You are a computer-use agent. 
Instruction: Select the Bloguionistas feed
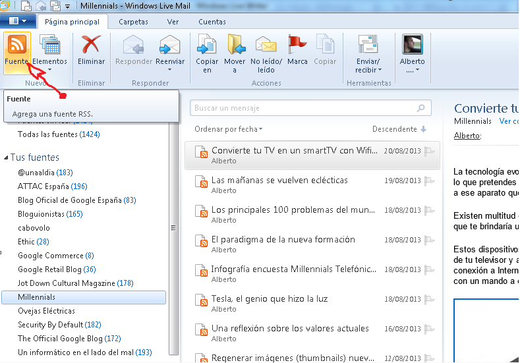pyautogui.click(x=50, y=214)
